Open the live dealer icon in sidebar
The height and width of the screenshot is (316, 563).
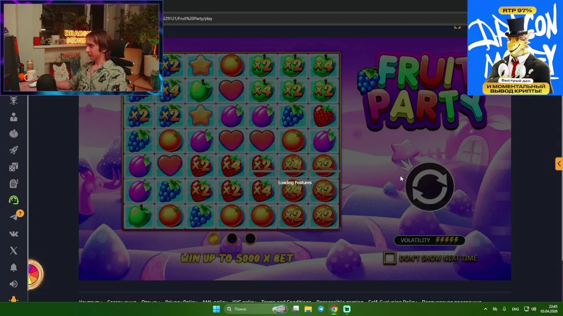click(14, 117)
